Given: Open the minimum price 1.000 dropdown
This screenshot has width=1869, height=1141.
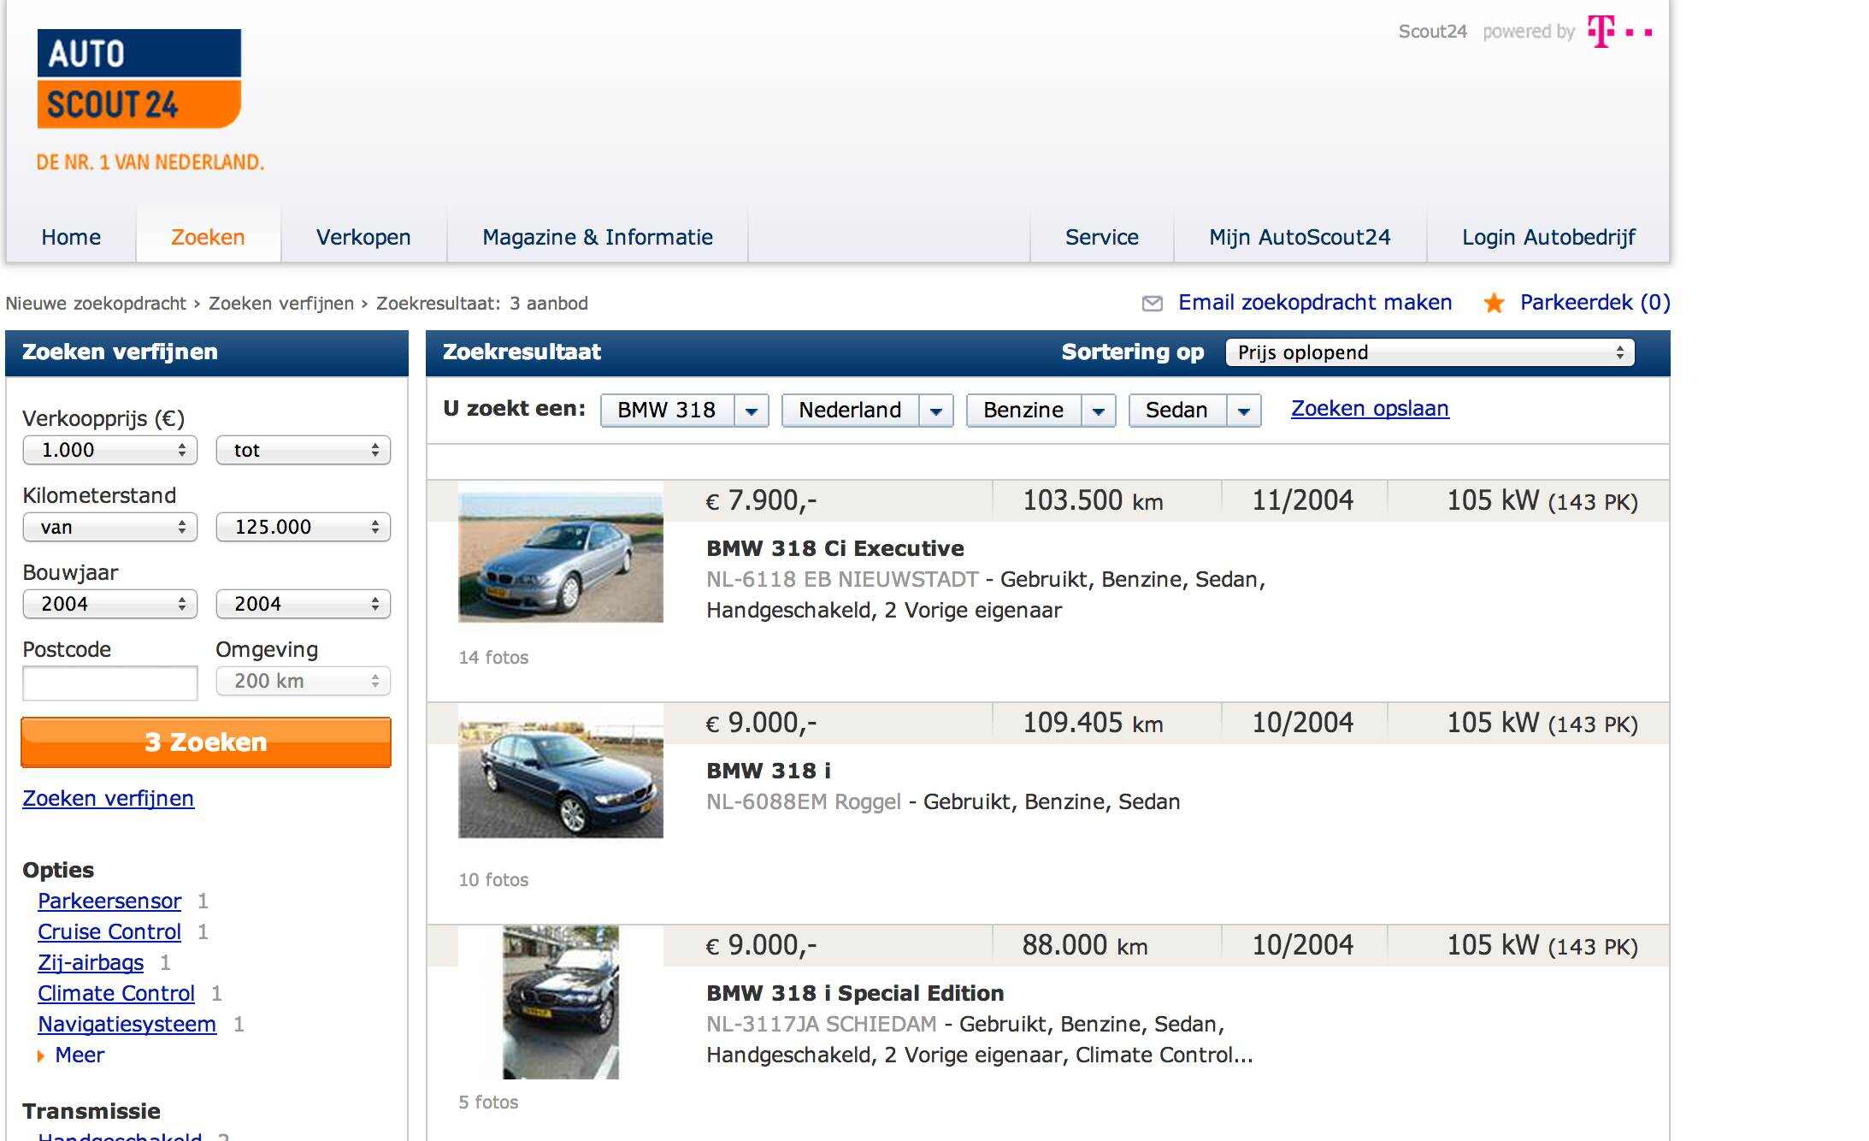Looking at the screenshot, I should pos(109,450).
